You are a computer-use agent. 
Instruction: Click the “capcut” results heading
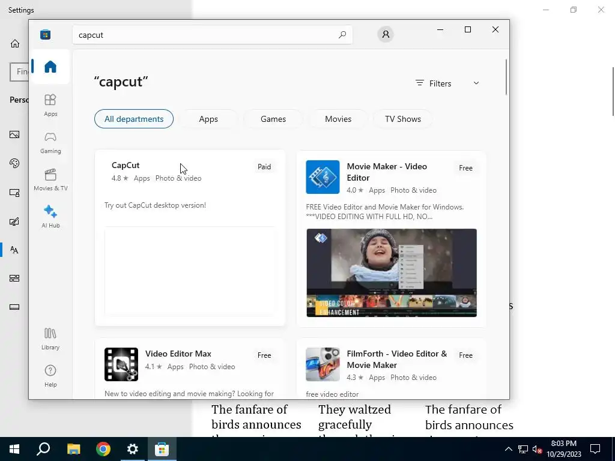[121, 82]
